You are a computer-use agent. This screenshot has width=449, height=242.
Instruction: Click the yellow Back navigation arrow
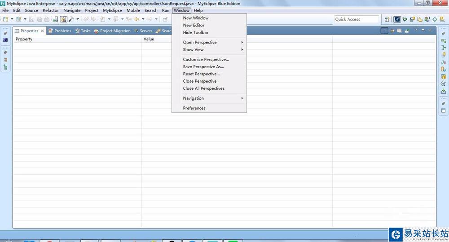[x=136, y=19]
